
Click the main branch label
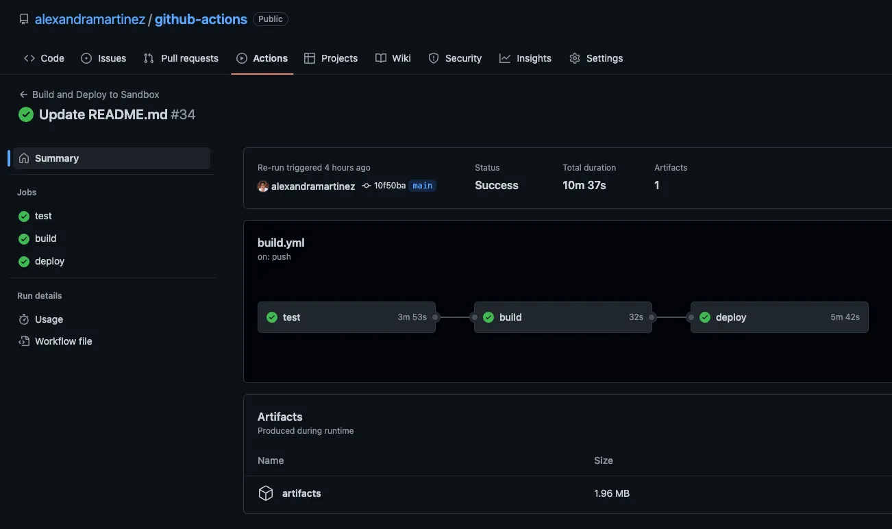423,186
